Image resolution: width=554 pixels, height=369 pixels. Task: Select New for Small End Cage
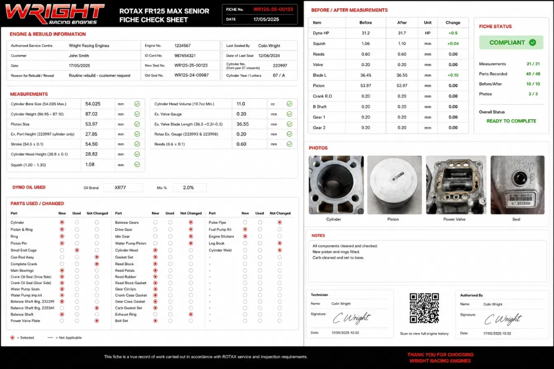[x=62, y=250]
